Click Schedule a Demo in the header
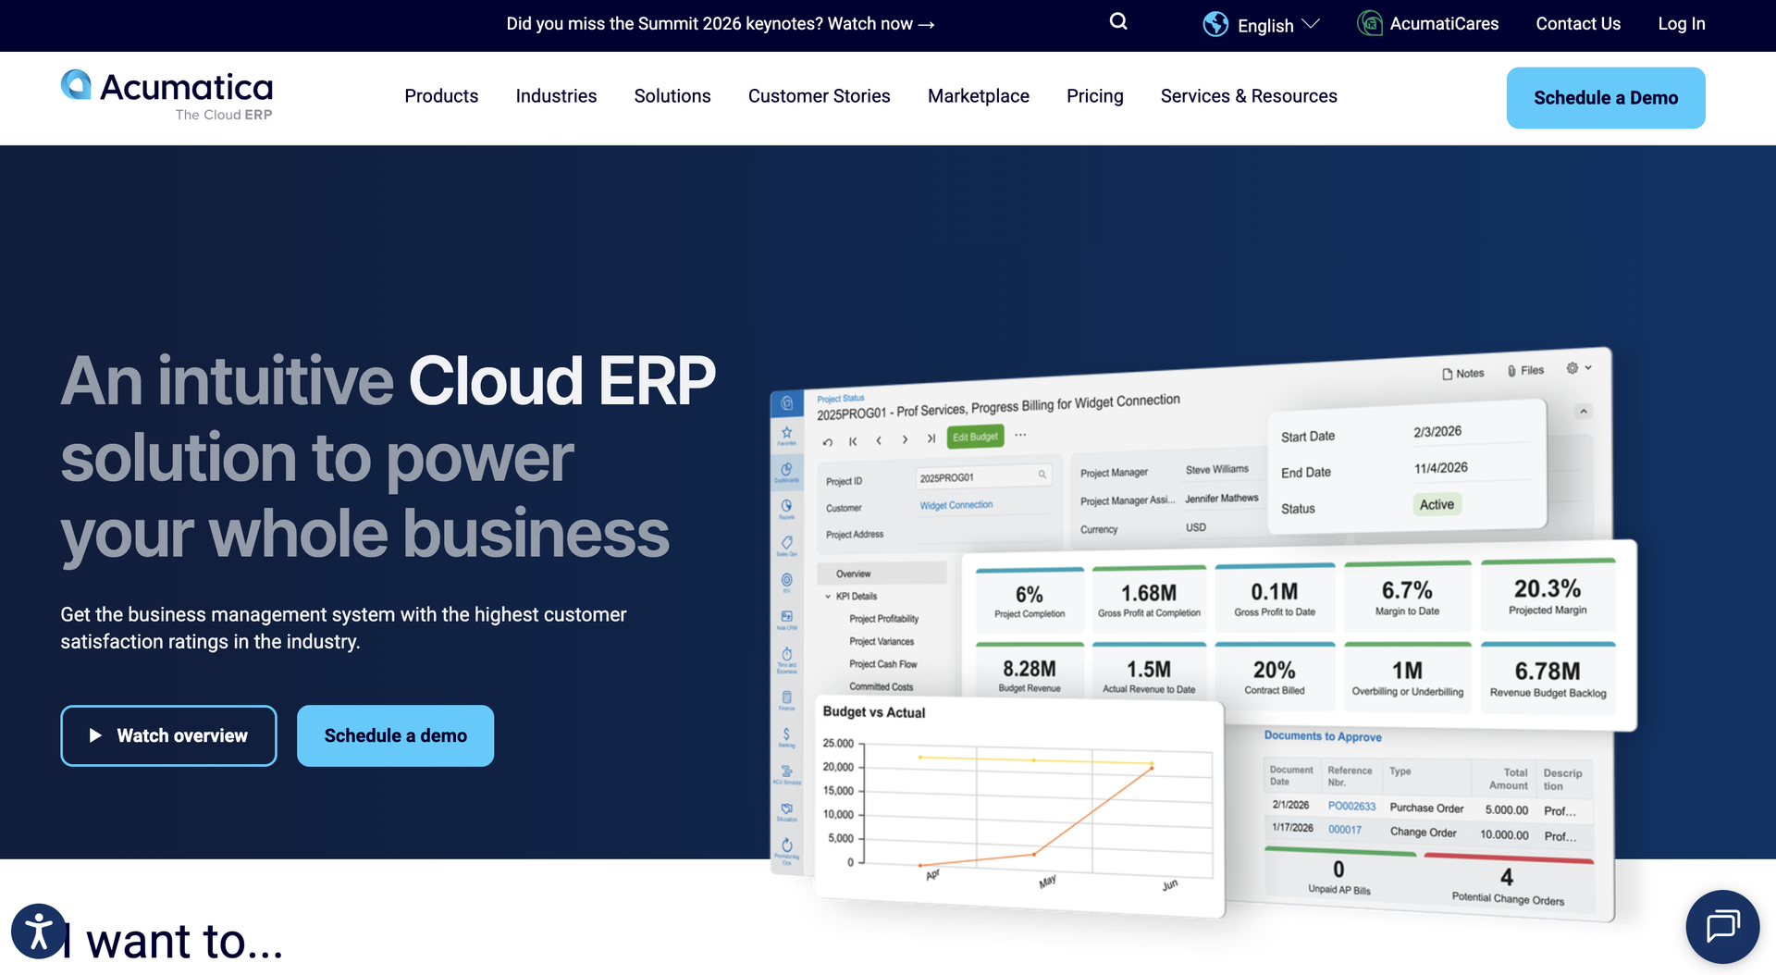This screenshot has width=1776, height=975. (1605, 98)
